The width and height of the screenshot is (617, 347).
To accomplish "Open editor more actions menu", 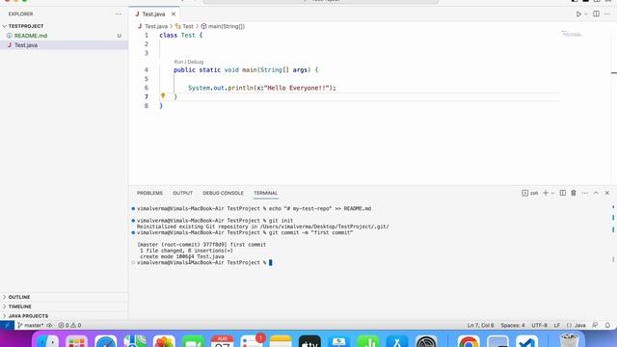I will point(607,14).
